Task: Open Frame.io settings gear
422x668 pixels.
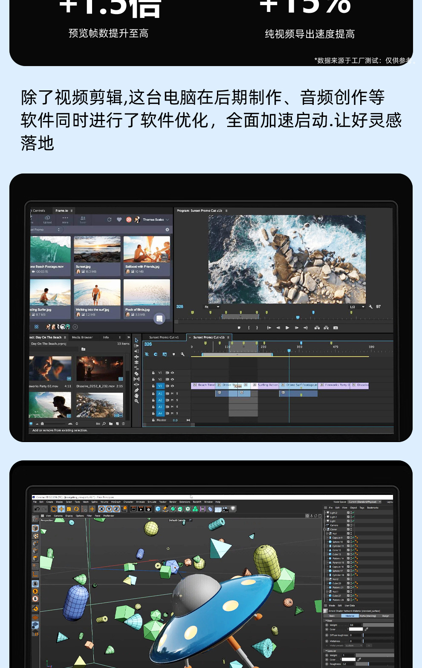Action: tap(167, 229)
